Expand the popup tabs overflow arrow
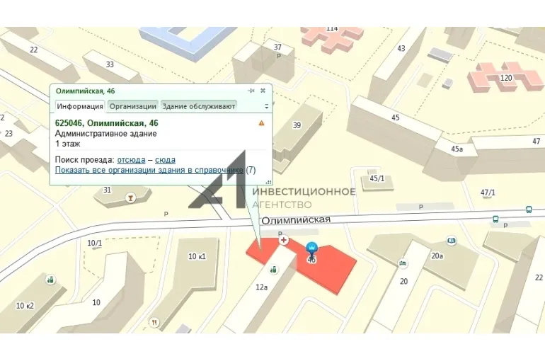The width and height of the screenshot is (545, 361). (266, 106)
